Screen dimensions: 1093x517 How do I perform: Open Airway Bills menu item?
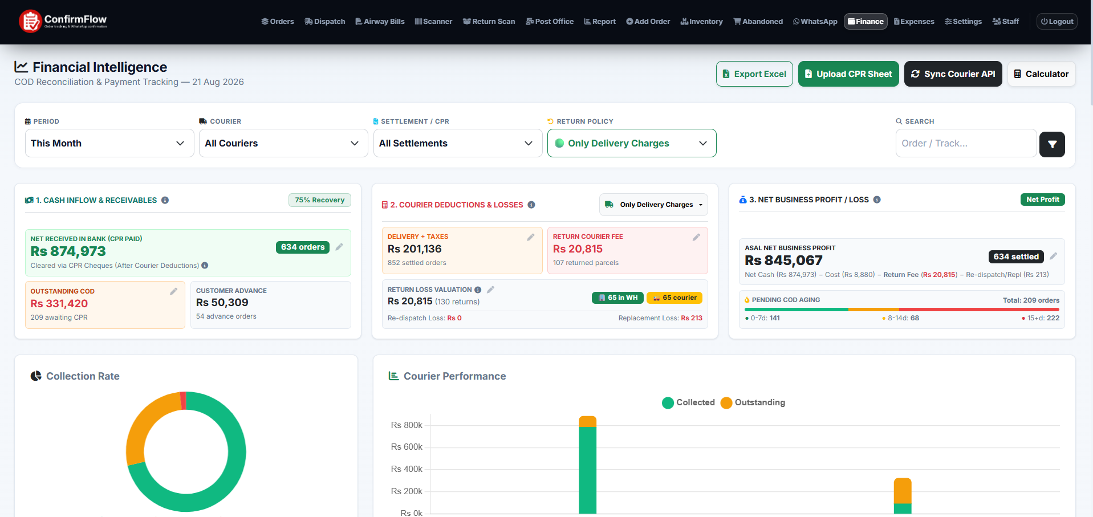(380, 22)
